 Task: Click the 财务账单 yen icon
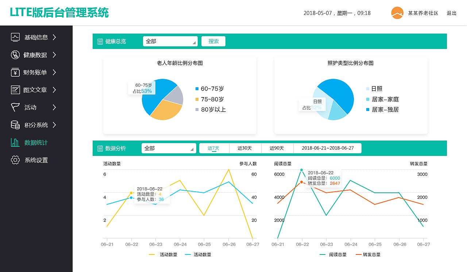[15, 72]
